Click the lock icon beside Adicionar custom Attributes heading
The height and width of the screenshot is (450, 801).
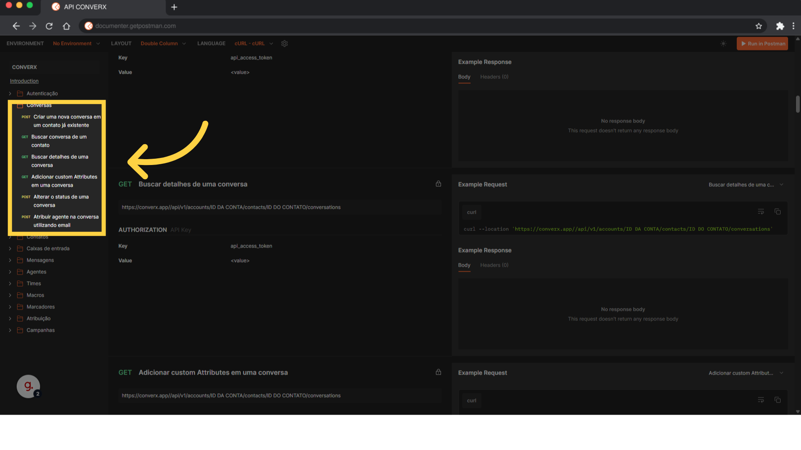(438, 372)
